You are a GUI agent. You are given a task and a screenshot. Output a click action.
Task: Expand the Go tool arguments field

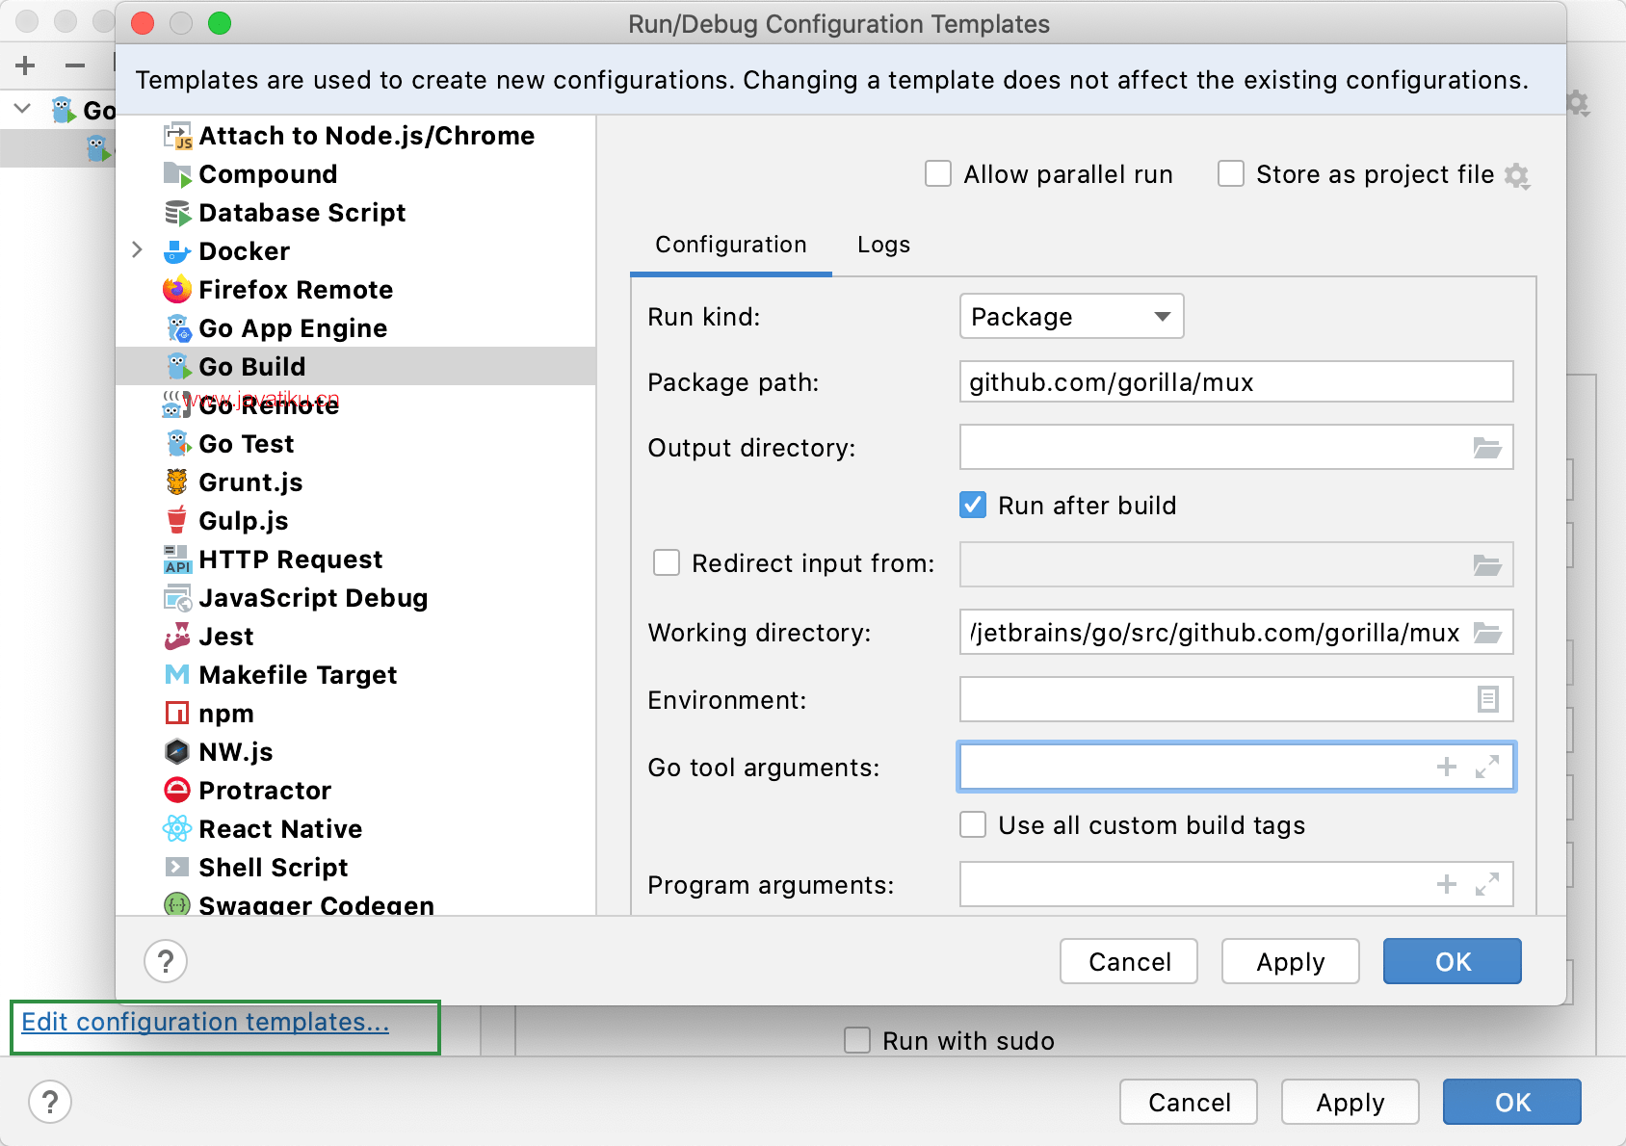[1487, 767]
